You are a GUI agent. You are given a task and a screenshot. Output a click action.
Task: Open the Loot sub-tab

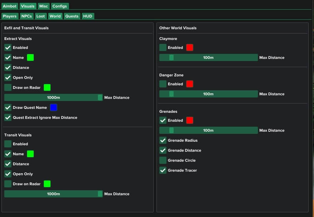40,16
